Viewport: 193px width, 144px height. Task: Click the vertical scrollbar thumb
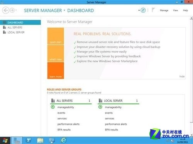[191, 71]
